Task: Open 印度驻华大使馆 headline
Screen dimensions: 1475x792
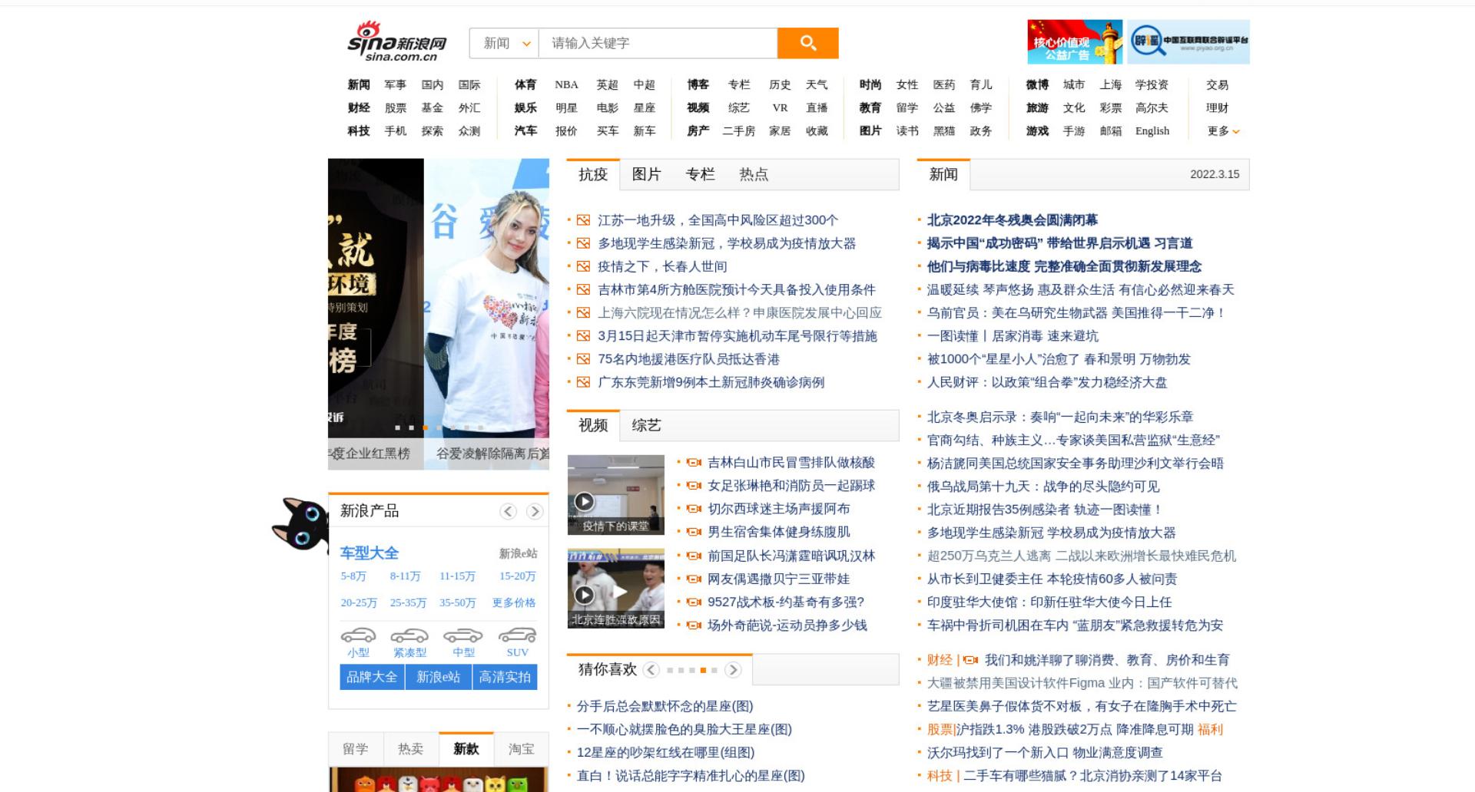Action: pyautogui.click(x=1049, y=602)
